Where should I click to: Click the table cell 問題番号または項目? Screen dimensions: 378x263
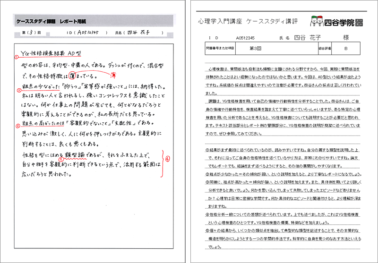220,49
